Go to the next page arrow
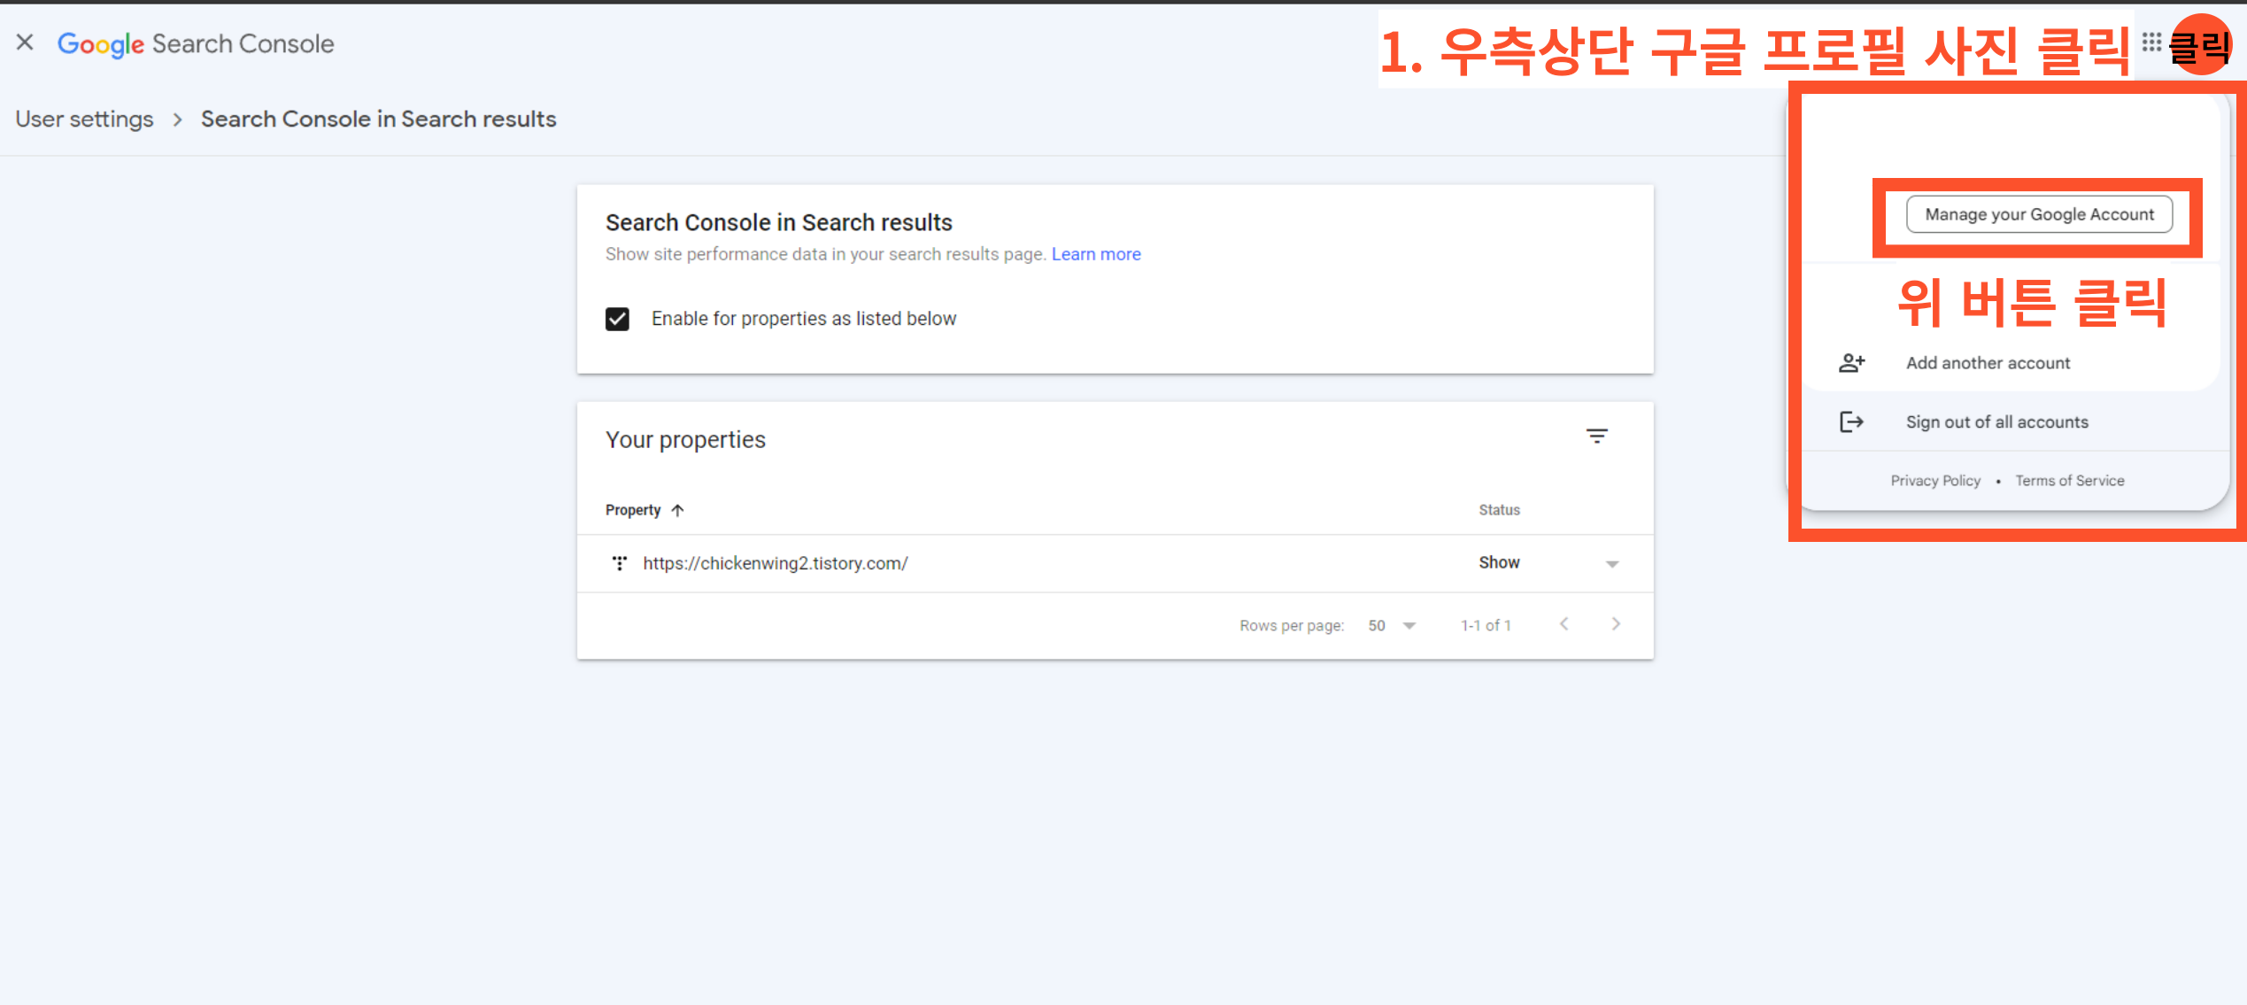This screenshot has width=2247, height=1005. point(1616,624)
